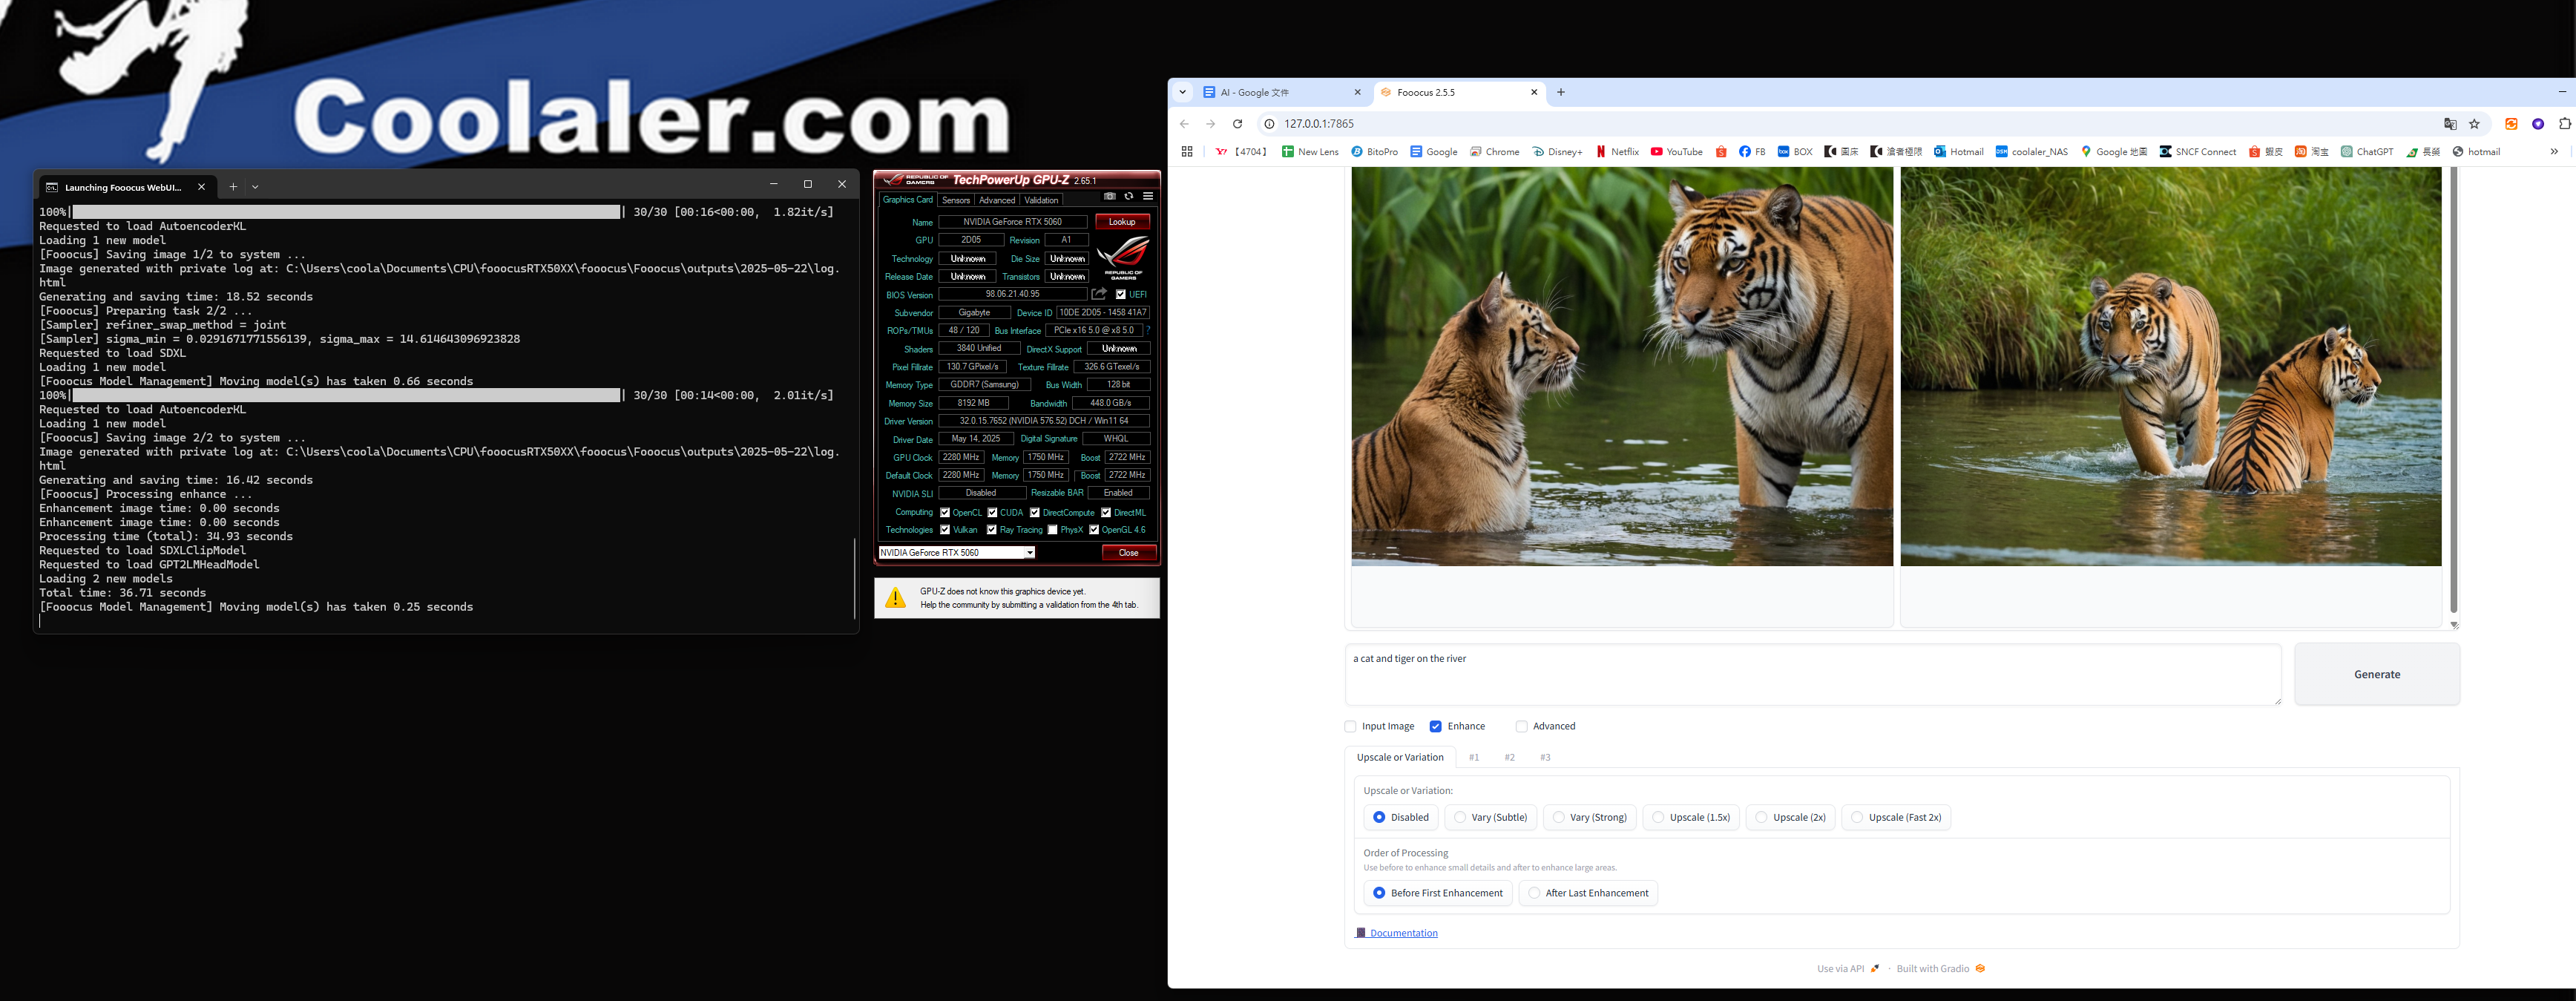
Task: Take a GPU-Z screenshot with the camera icon
Action: (1109, 196)
